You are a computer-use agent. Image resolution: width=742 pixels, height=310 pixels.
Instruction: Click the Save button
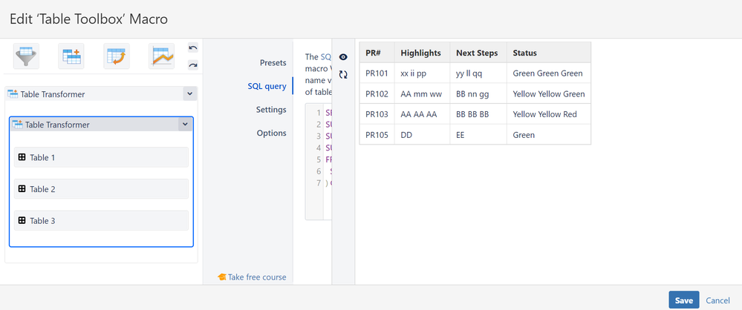(x=683, y=300)
